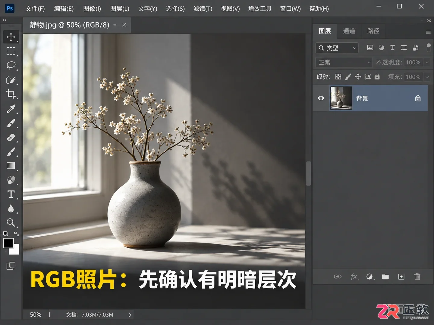
Task: Open the 图像(I) menu
Action: point(92,9)
